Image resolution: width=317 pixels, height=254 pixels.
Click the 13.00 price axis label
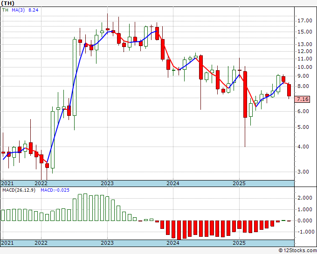(305, 44)
